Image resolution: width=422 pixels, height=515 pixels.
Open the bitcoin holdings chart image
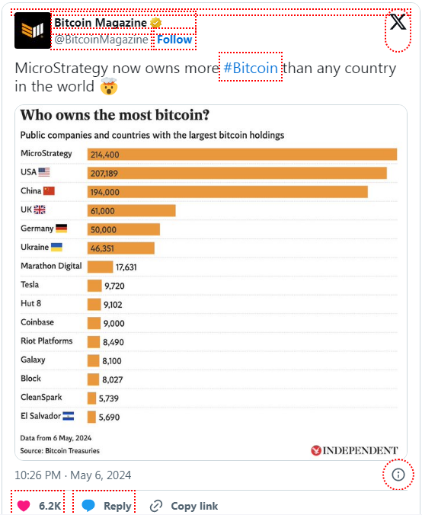[x=211, y=283]
